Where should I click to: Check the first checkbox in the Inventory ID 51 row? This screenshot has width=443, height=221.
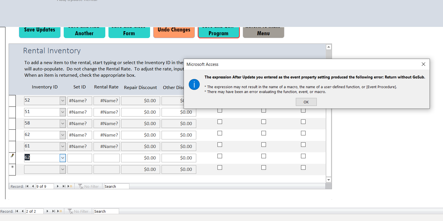click(220, 110)
